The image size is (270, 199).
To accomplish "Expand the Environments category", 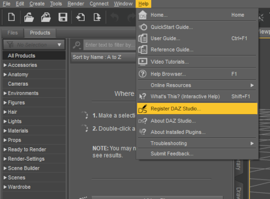I will (x=5, y=93).
